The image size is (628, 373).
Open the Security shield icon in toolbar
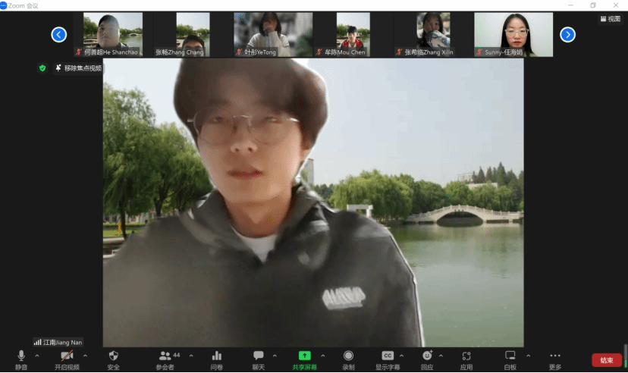tap(113, 360)
